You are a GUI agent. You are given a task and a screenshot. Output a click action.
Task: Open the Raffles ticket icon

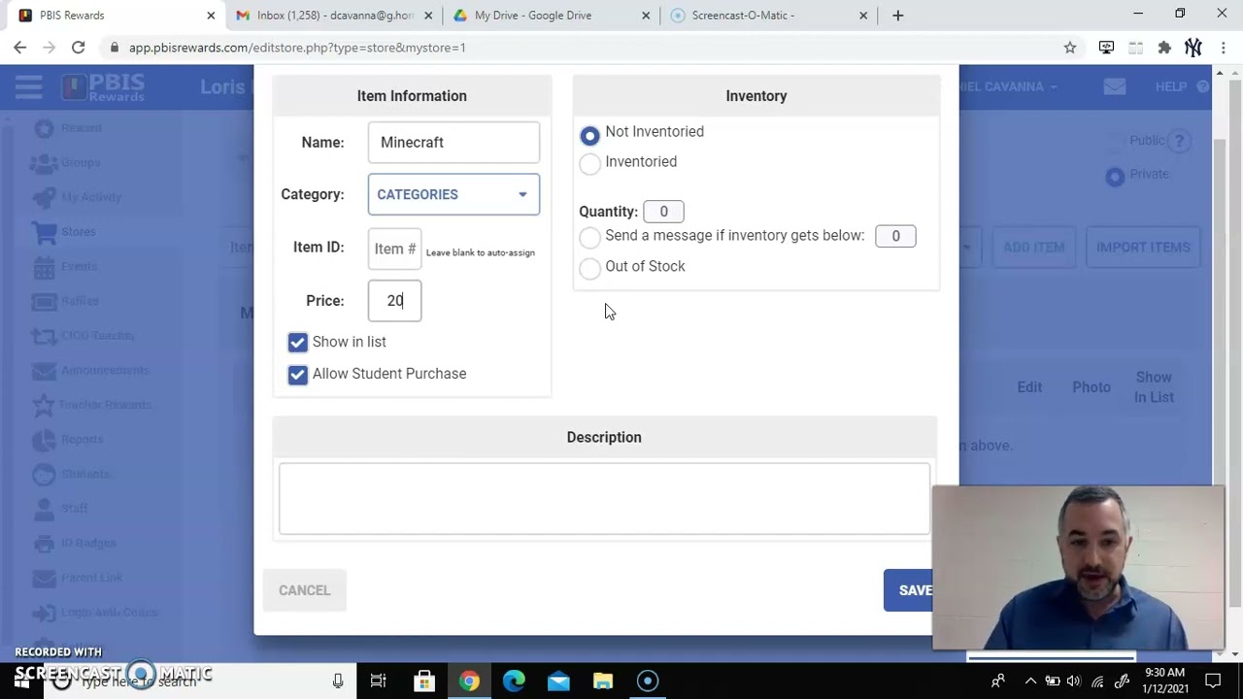[x=44, y=301]
